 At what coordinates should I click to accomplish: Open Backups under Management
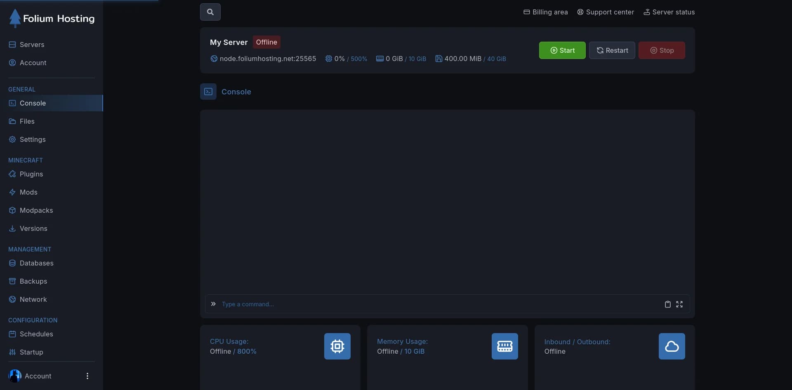click(52, 281)
